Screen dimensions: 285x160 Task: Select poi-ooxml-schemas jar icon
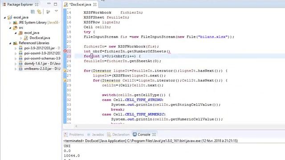21,58
